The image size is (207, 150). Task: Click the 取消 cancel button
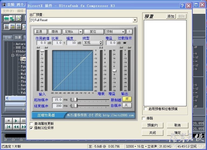pyautogui.click(x=177, y=125)
